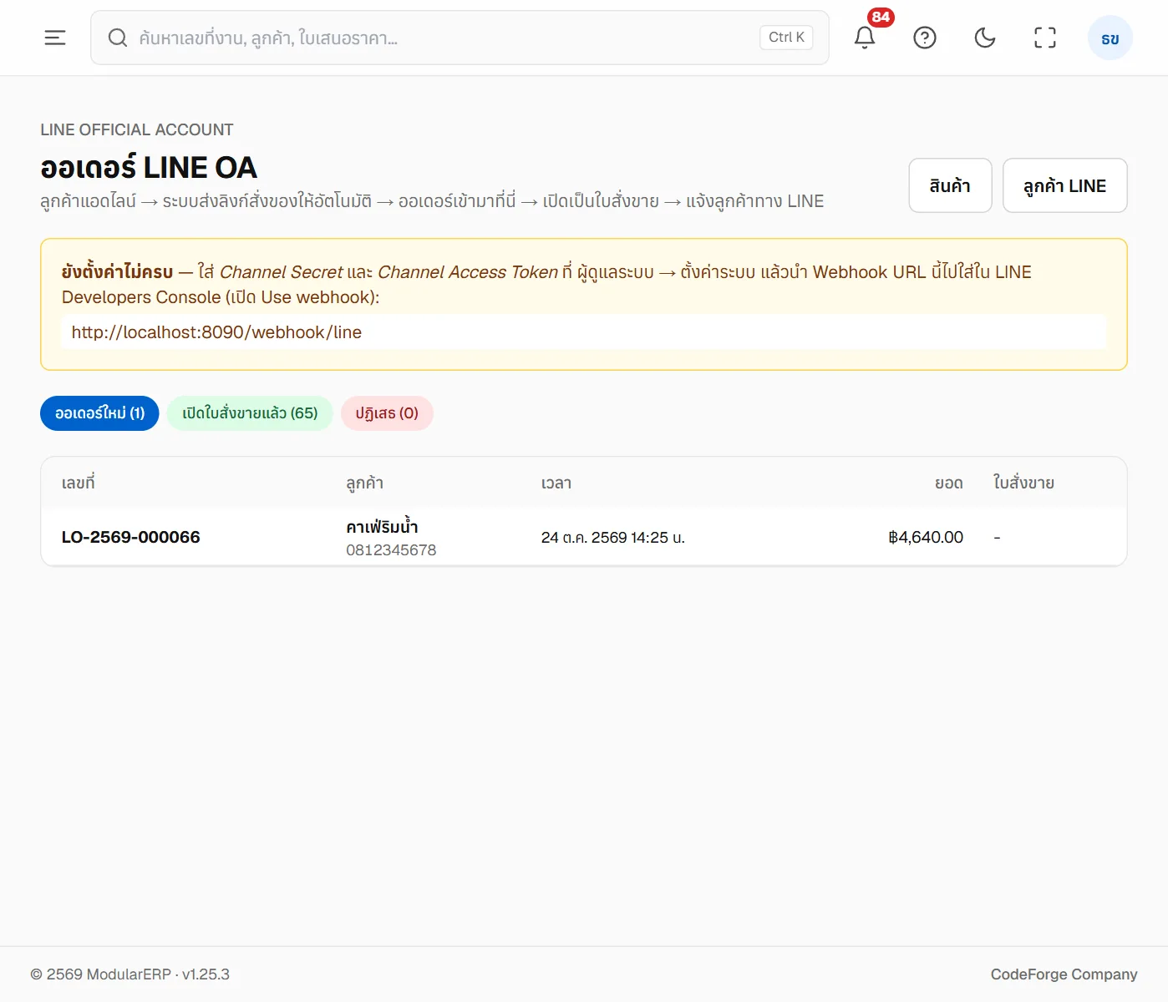Open notifications bell with 84 badge

point(865,38)
